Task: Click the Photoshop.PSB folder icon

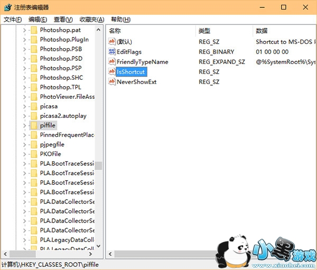Action: pyautogui.click(x=34, y=49)
